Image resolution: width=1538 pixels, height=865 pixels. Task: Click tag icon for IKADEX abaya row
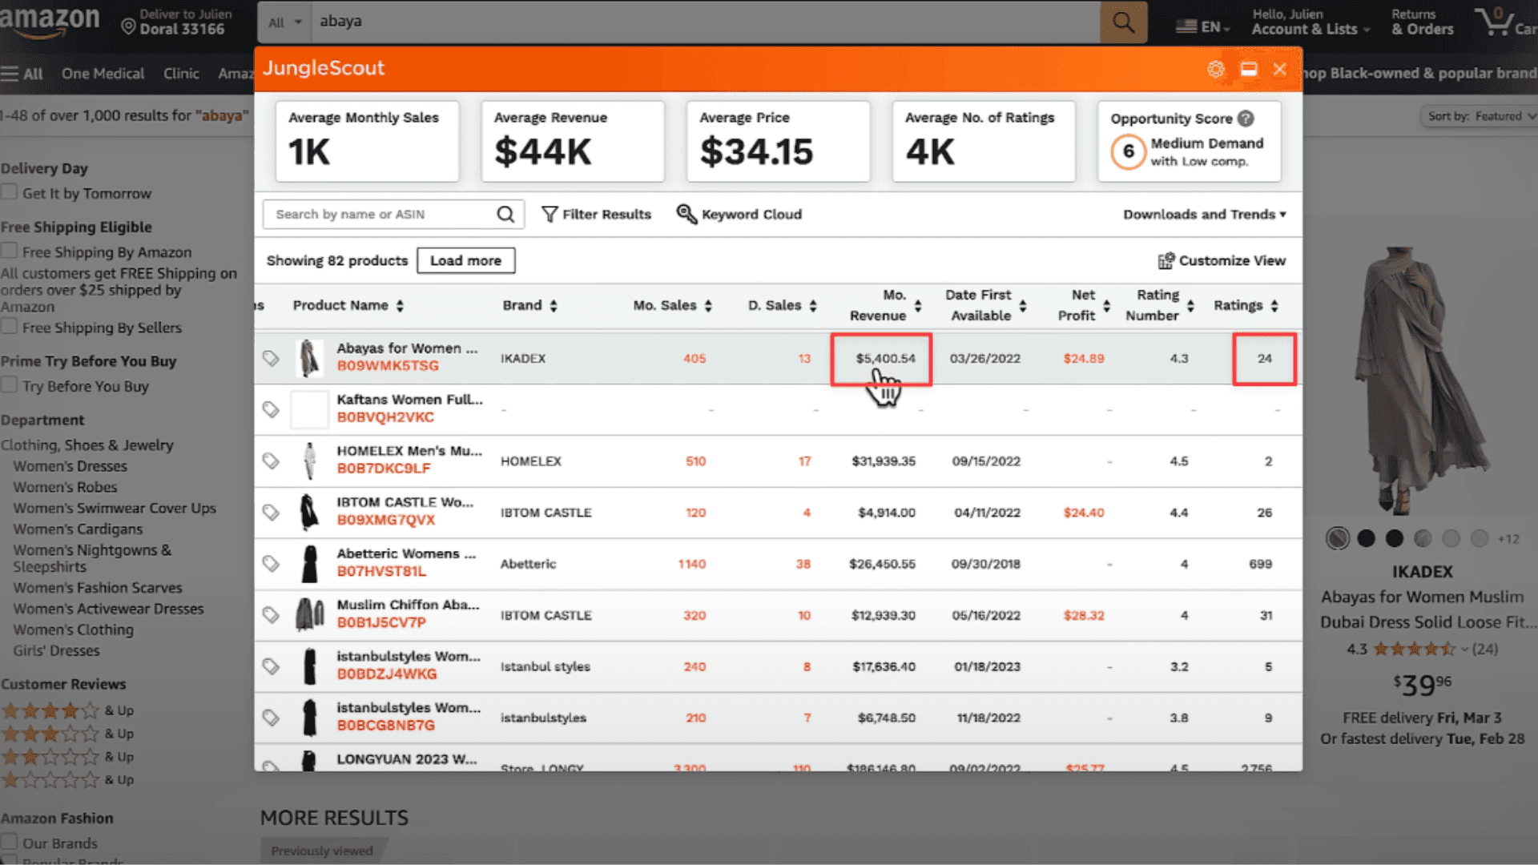tap(271, 358)
